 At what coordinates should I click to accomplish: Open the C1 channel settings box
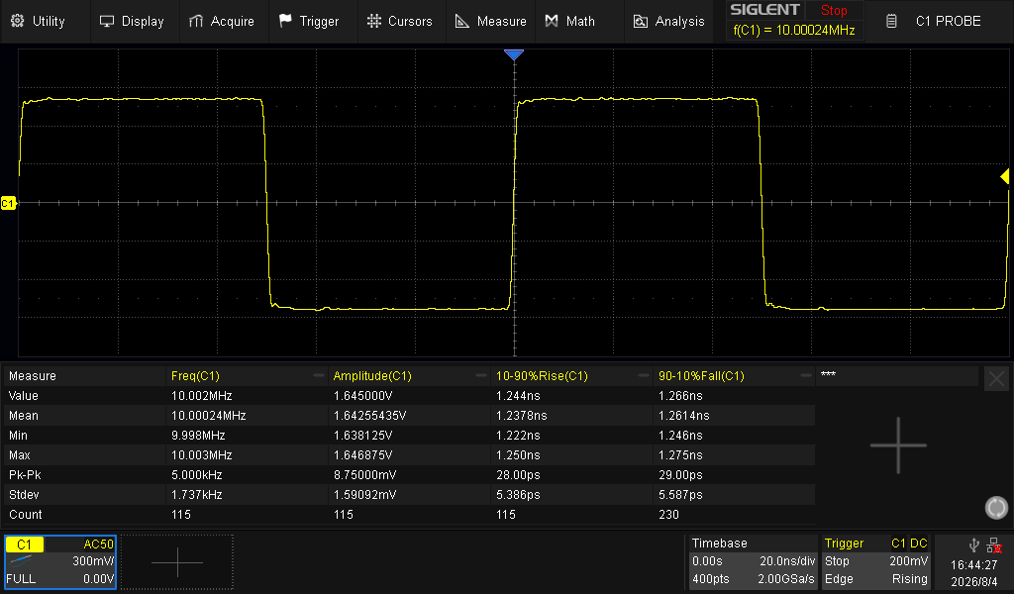(x=60, y=561)
